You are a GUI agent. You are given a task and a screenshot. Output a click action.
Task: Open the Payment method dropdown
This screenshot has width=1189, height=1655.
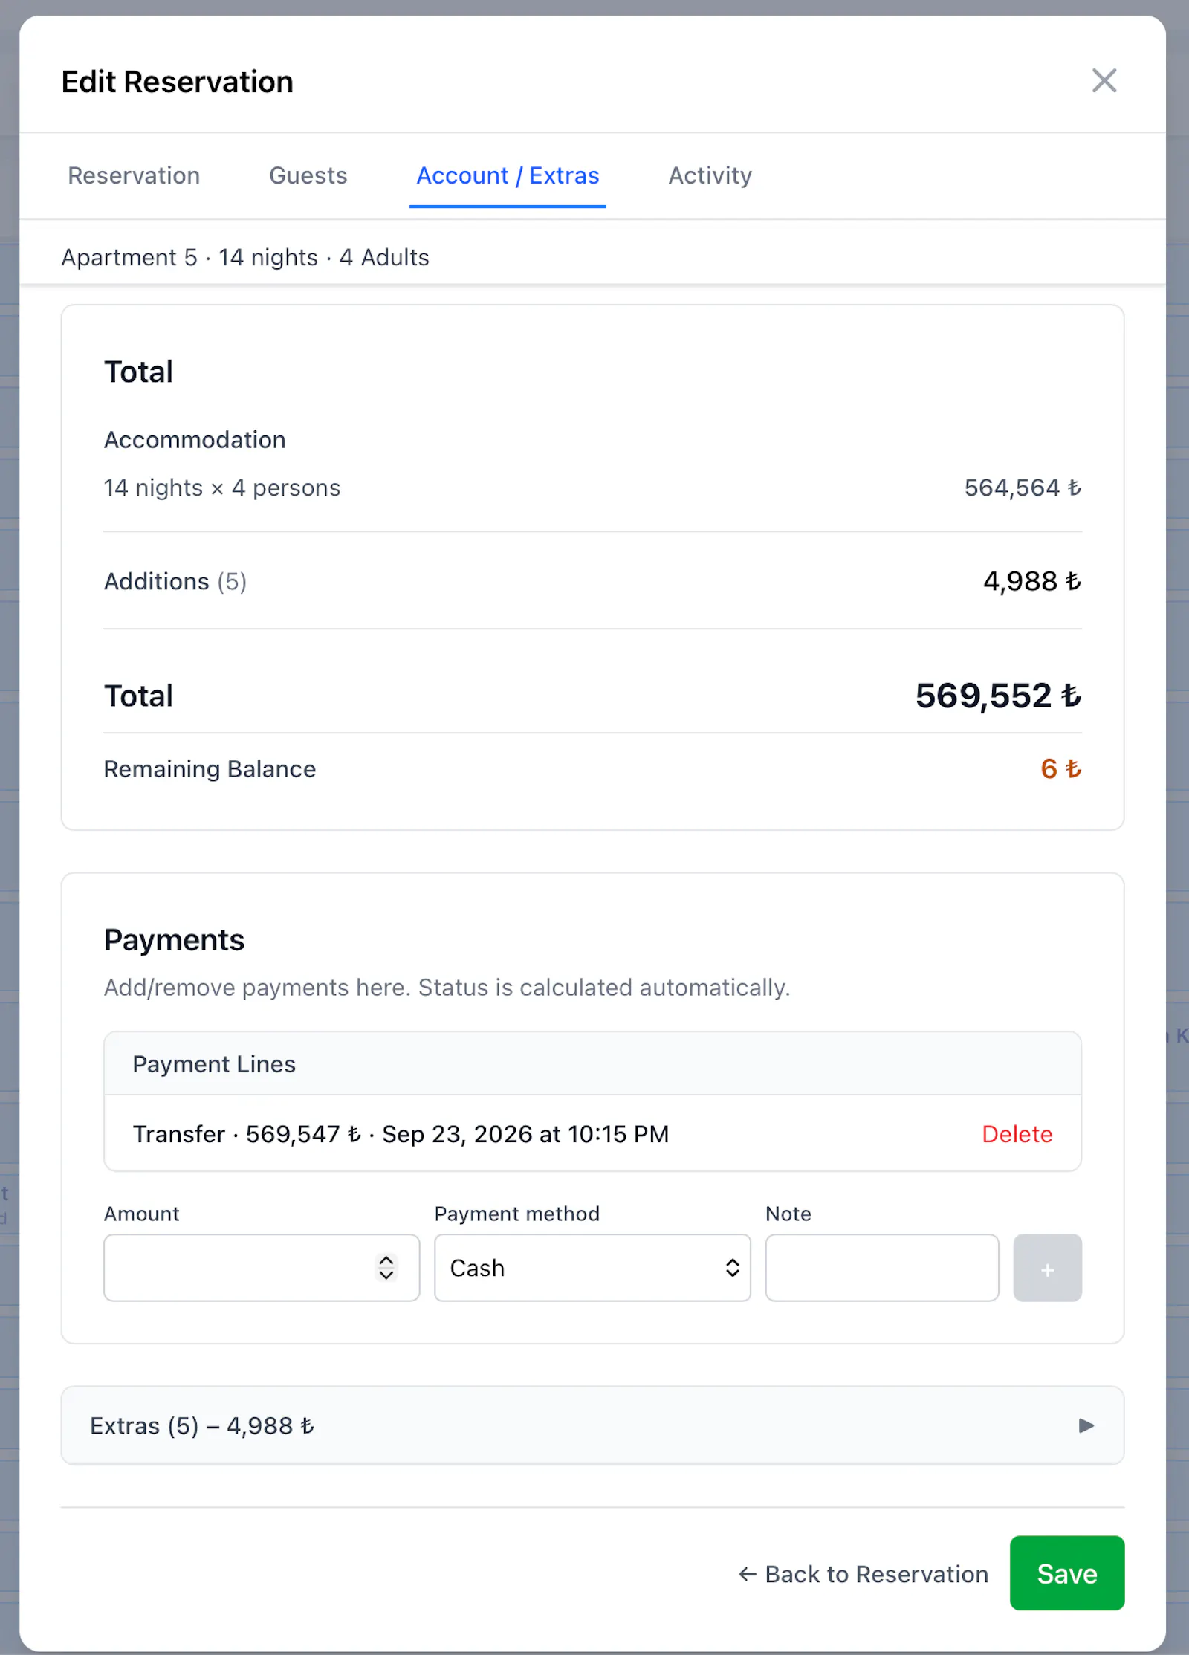coord(592,1268)
